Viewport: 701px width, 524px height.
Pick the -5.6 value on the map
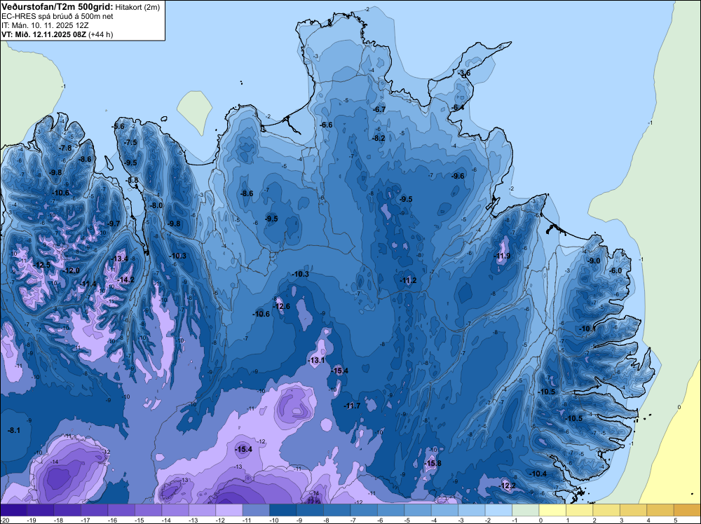118,126
